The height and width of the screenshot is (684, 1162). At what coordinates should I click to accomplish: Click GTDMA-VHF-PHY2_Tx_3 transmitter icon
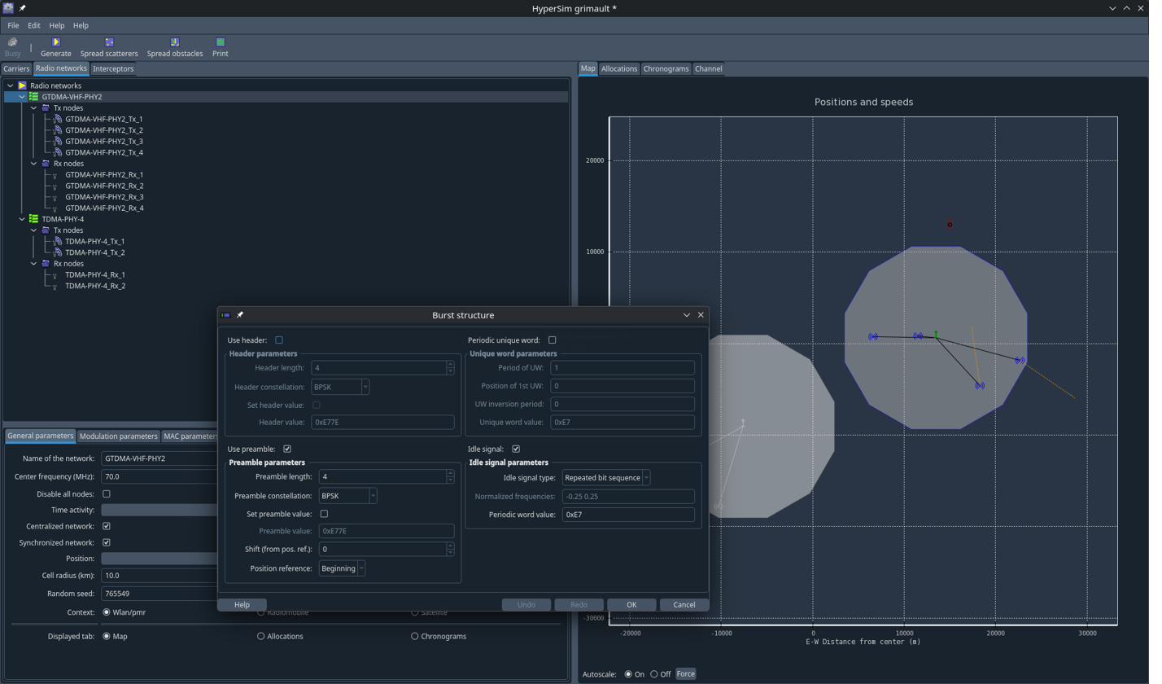tap(58, 141)
